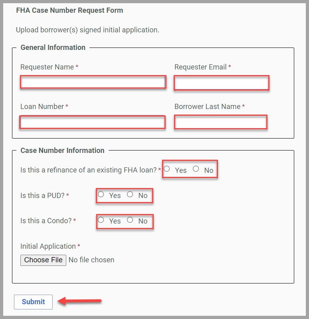Click the 'Requester Name' field label
The height and width of the screenshot is (319, 309).
[x=47, y=67]
